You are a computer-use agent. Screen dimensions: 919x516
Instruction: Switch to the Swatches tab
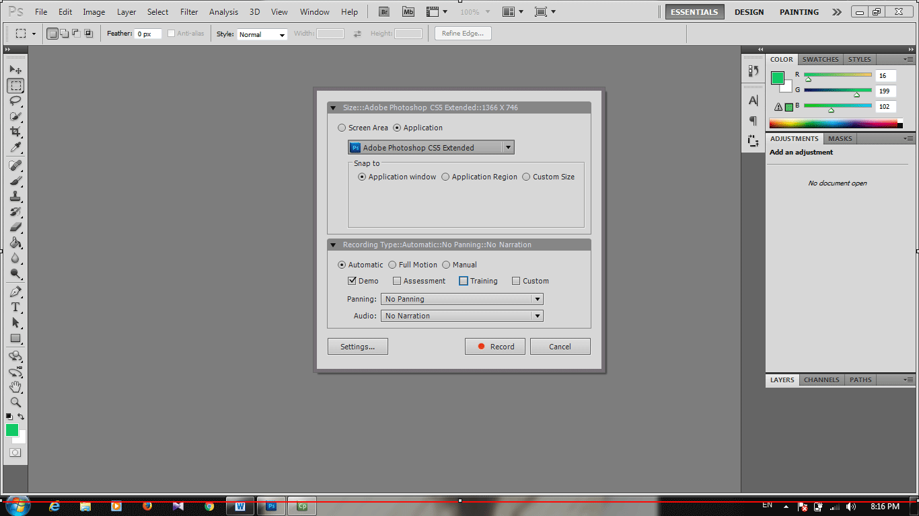coord(820,59)
